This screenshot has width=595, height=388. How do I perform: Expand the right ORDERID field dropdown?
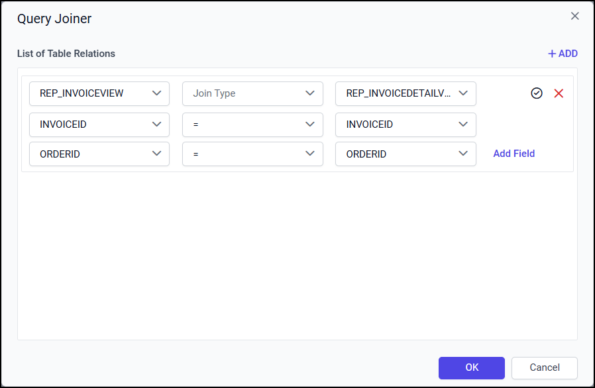point(406,154)
